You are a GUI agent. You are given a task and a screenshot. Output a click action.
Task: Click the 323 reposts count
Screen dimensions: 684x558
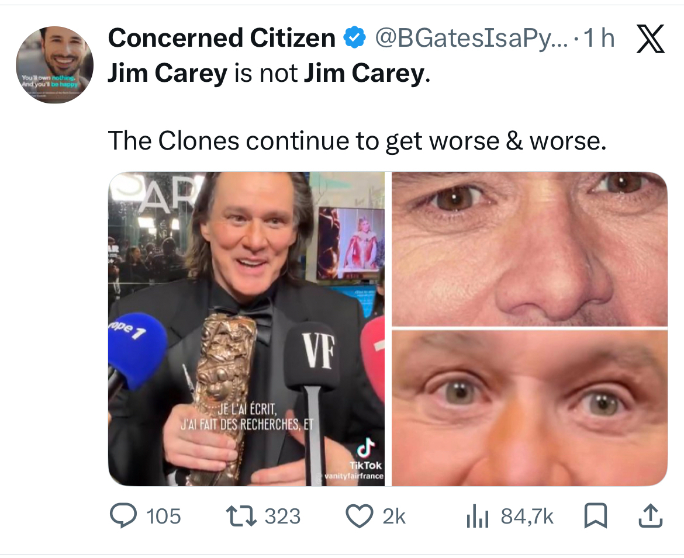click(x=283, y=517)
